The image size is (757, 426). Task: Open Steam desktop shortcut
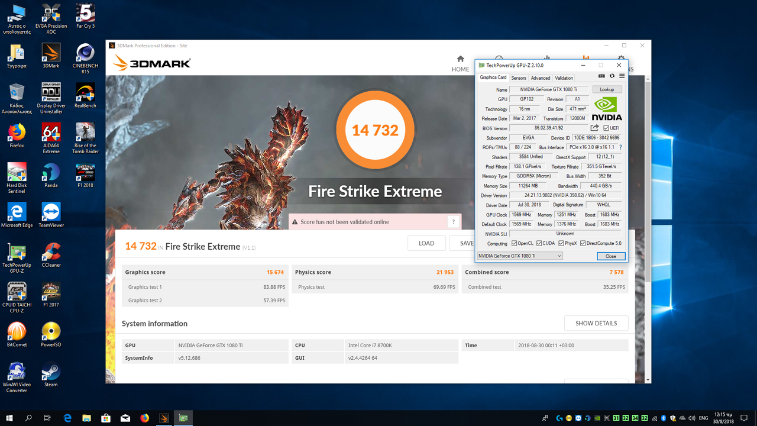[x=51, y=375]
